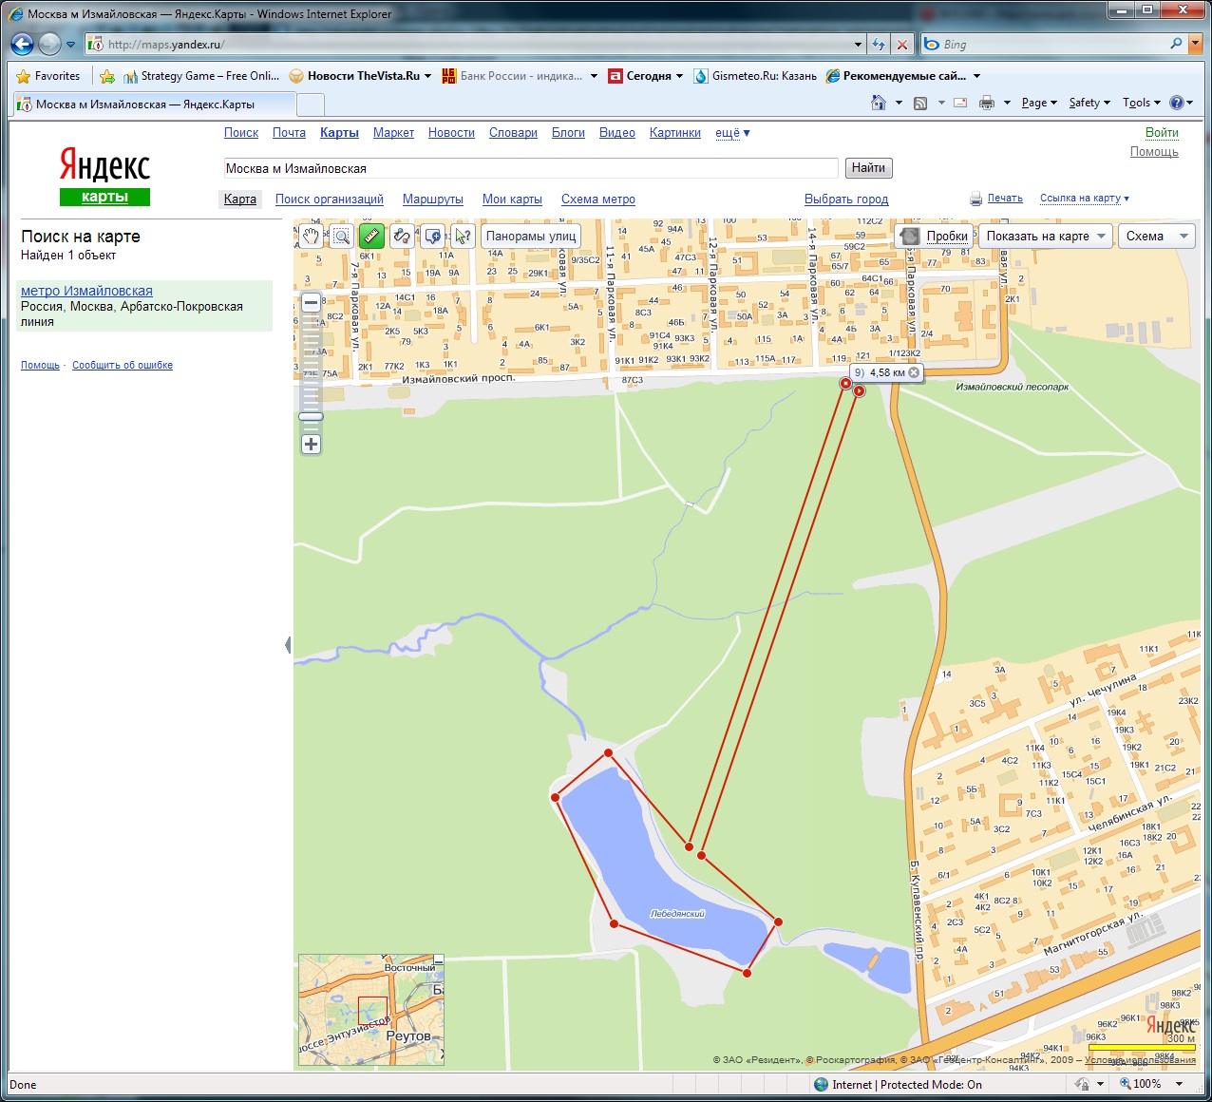The height and width of the screenshot is (1102, 1212).
Task: Open the Схема map type dropdown
Action: point(1156,237)
